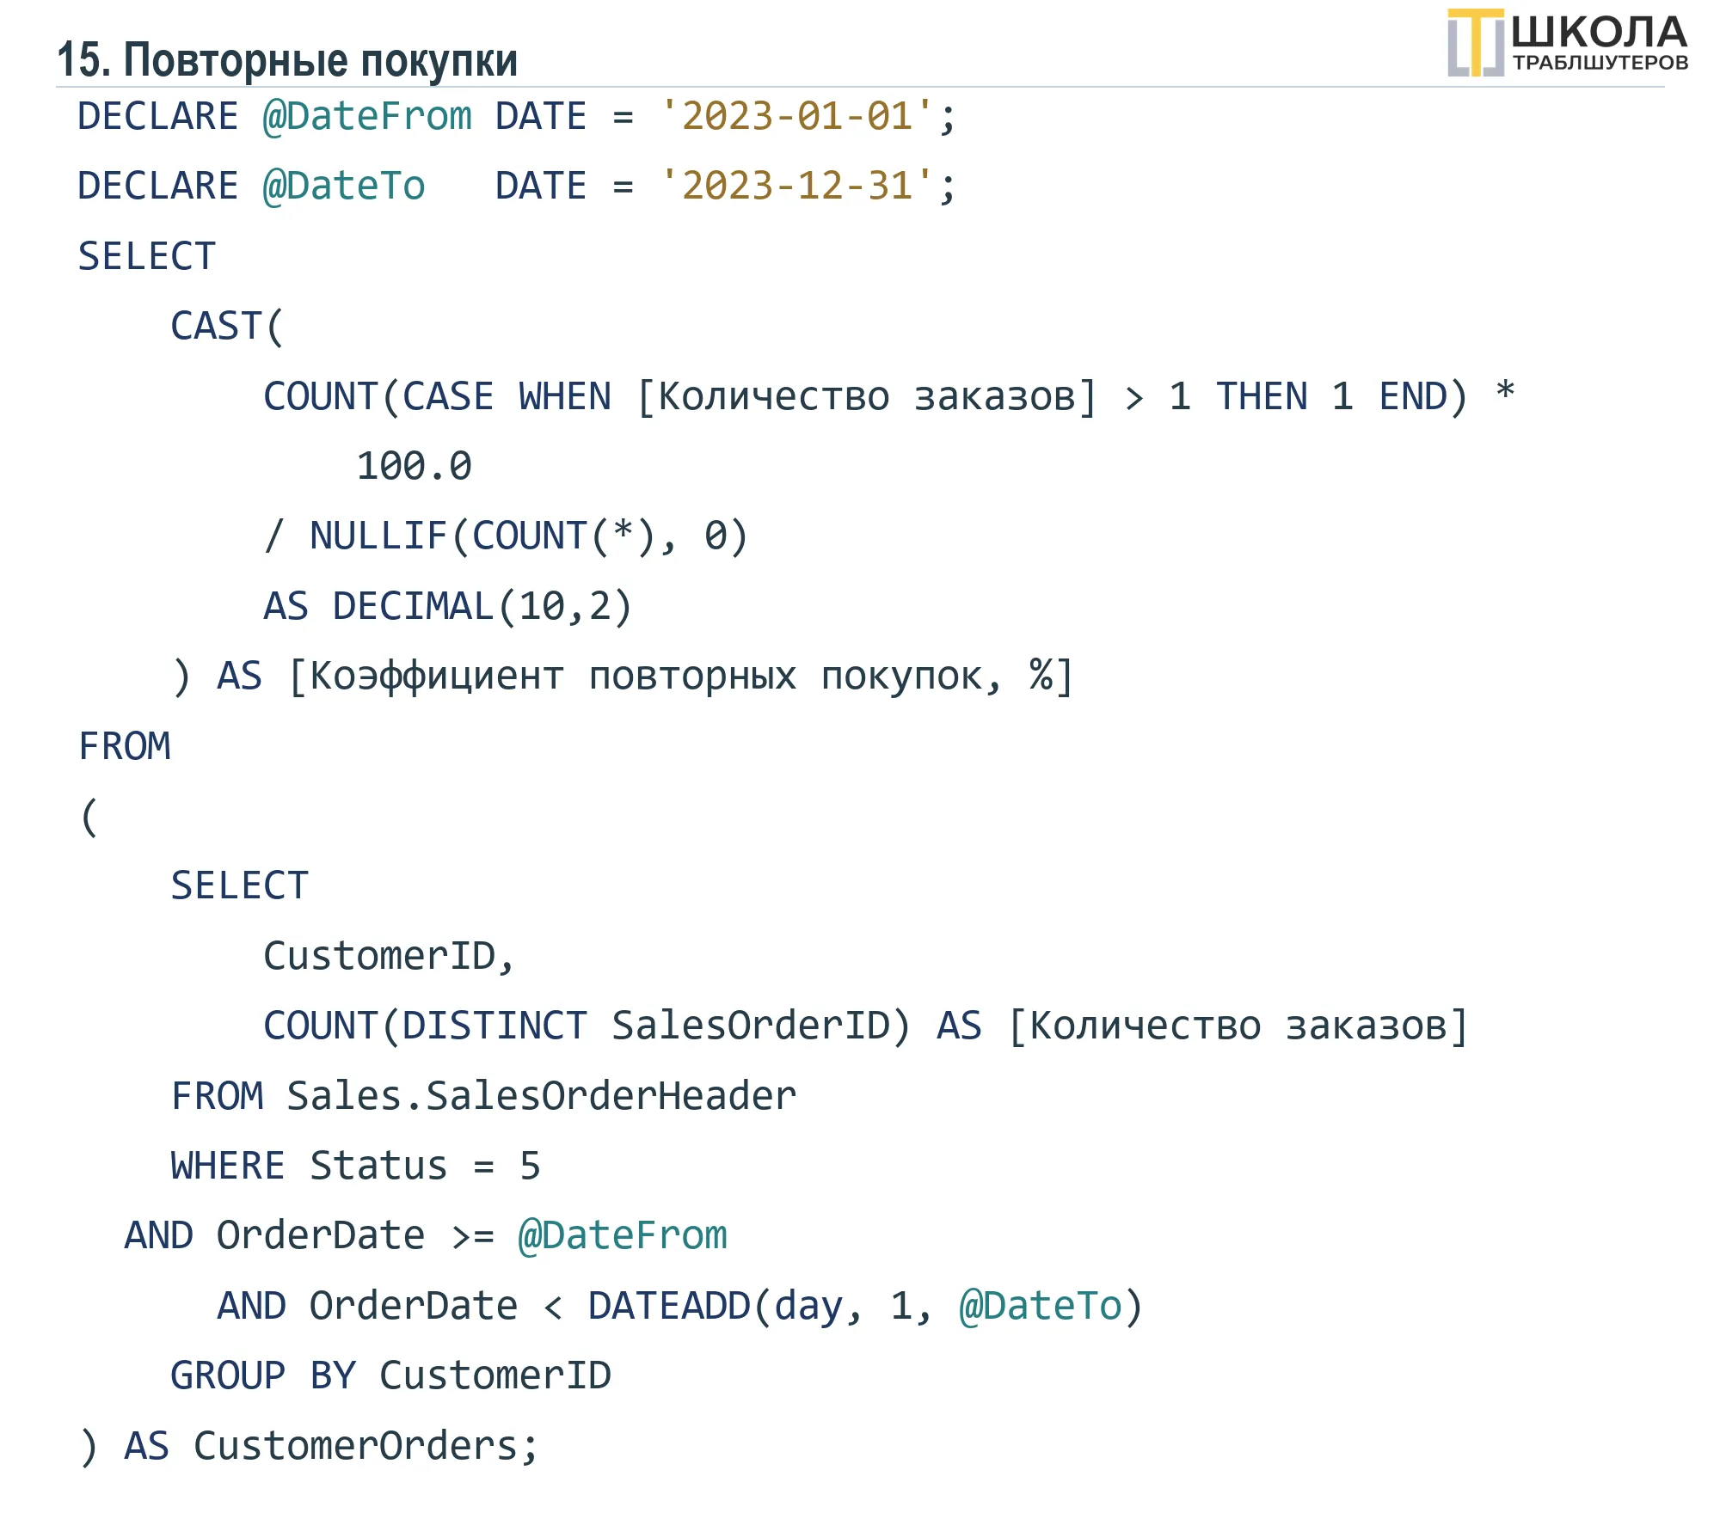Click table name 'Sales.SalesOrderHeader'
Viewport: 1720px width, 1513px height.
(542, 1096)
